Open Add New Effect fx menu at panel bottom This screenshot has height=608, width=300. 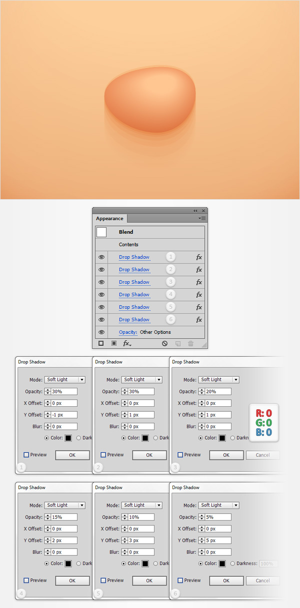pyautogui.click(x=127, y=344)
